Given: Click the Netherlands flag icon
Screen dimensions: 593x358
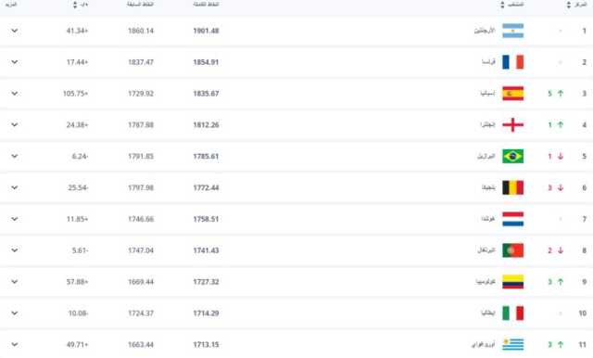Looking at the screenshot, I should [512, 219].
